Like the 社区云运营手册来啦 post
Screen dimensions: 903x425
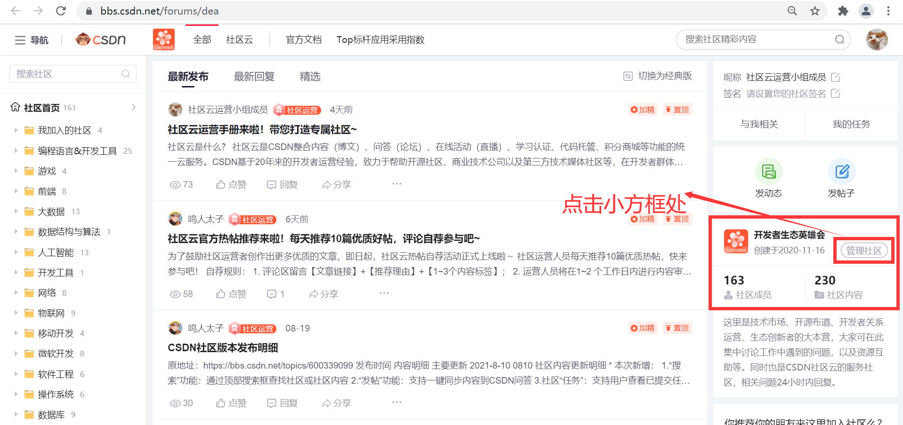click(x=231, y=184)
